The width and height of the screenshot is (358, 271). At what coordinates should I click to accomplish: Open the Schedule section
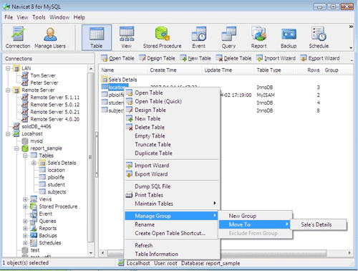tap(319, 37)
